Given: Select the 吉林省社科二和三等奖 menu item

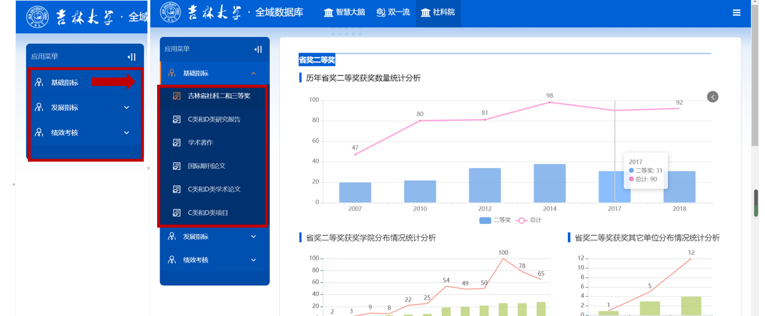Looking at the screenshot, I should click(x=218, y=96).
